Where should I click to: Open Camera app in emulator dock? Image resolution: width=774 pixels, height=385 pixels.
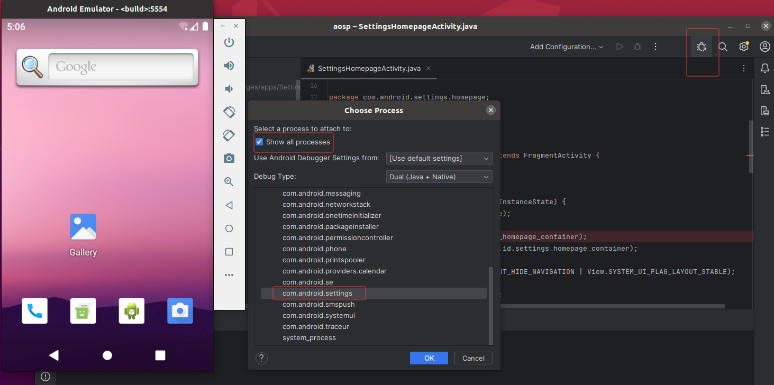180,311
